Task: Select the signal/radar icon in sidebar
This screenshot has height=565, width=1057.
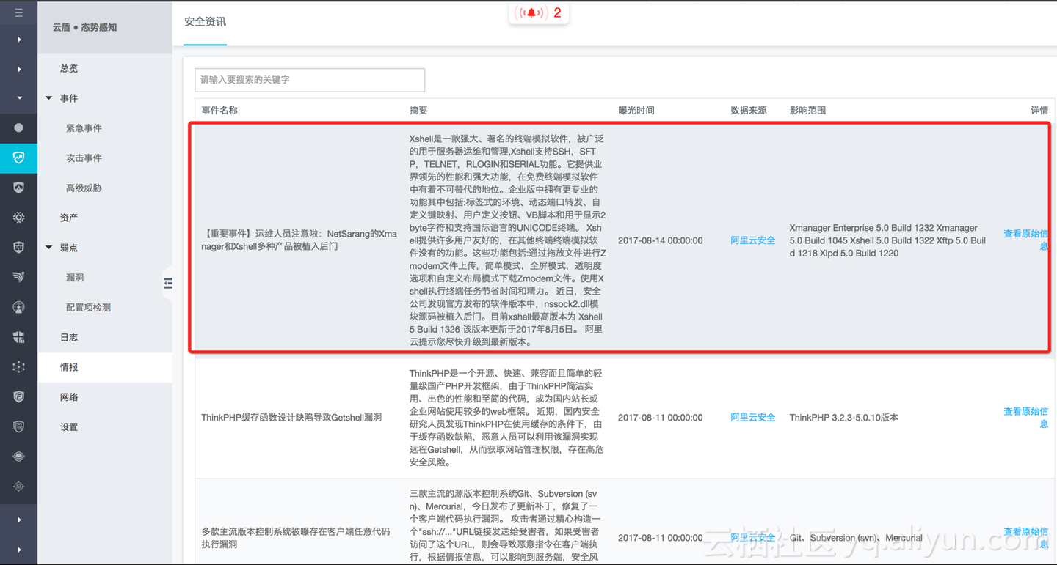Action: (19, 276)
